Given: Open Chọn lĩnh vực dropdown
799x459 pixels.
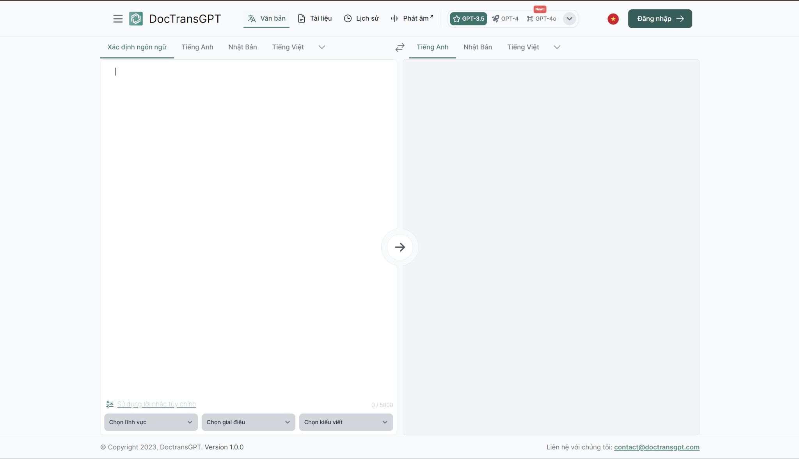Looking at the screenshot, I should 151,422.
